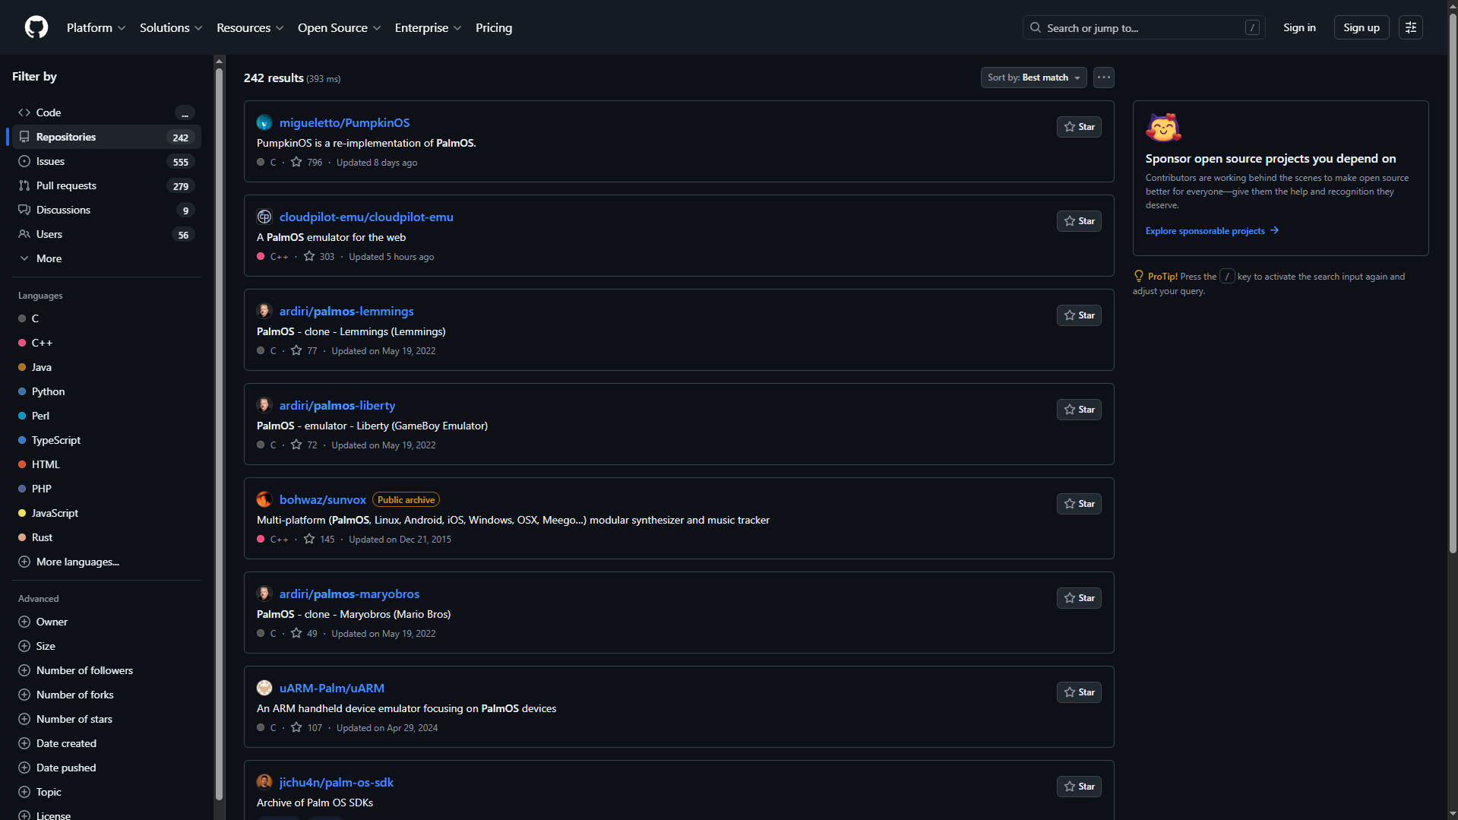1458x820 pixels.
Task: Click the migueletto avatar icon
Action: 264,122
